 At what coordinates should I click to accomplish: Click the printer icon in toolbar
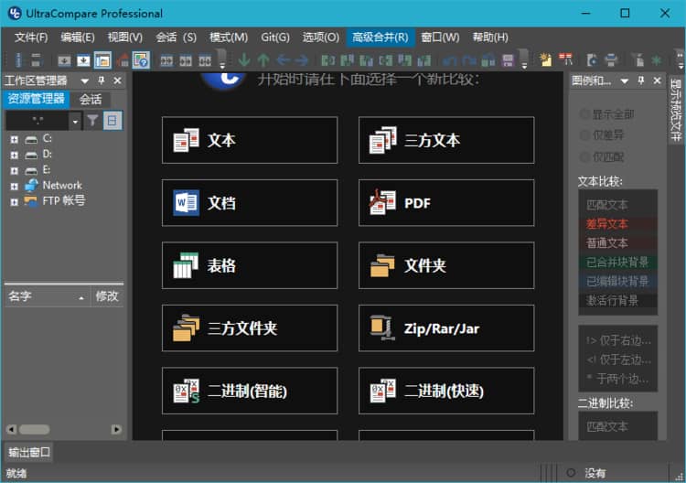coord(612,60)
